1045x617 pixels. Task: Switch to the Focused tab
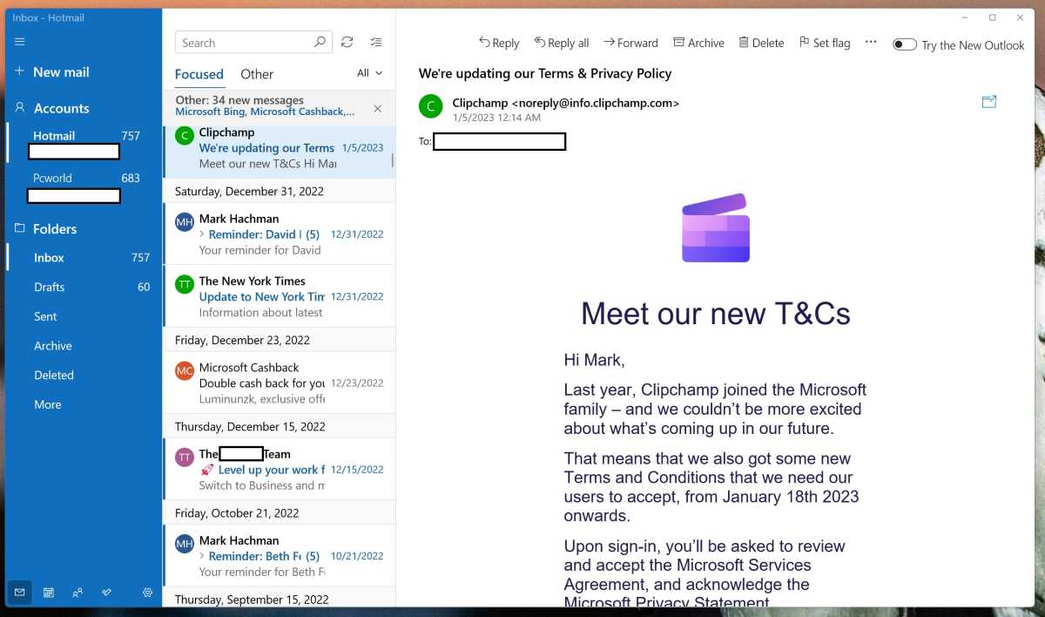coord(199,74)
